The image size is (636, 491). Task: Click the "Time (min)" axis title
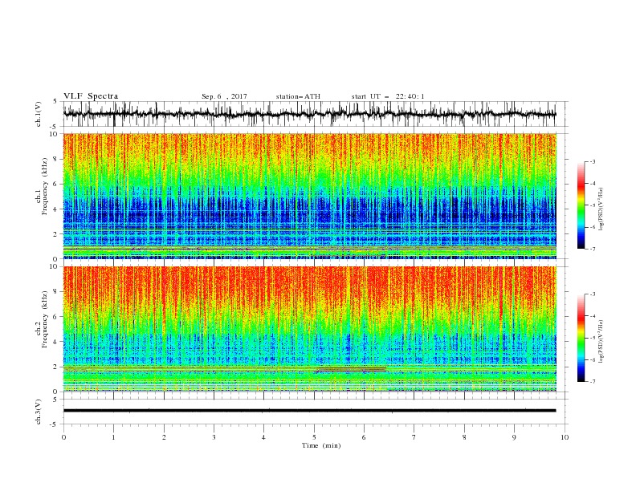pyautogui.click(x=321, y=445)
